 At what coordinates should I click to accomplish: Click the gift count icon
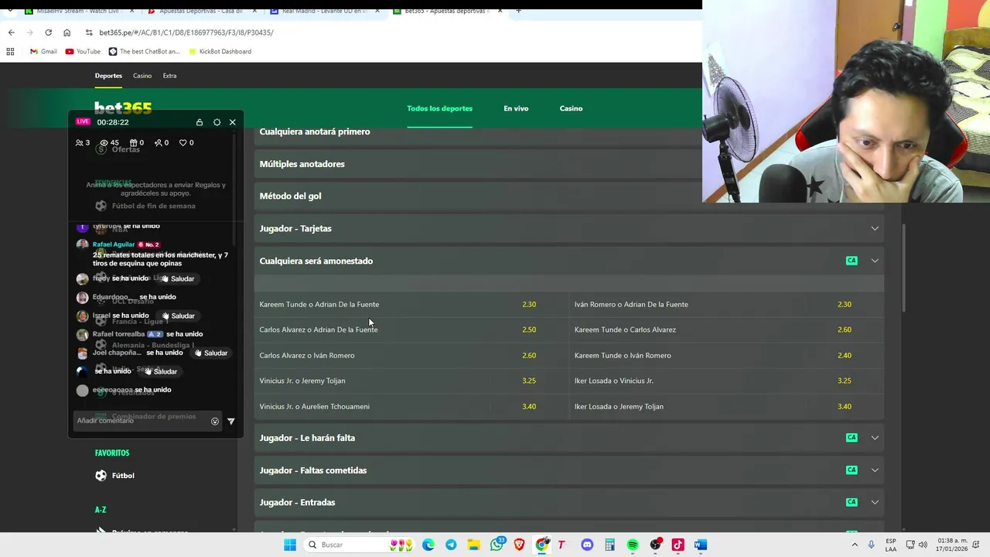tap(133, 143)
